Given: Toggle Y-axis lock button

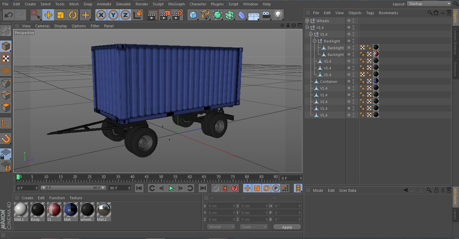Looking at the screenshot, I should click(113, 15).
